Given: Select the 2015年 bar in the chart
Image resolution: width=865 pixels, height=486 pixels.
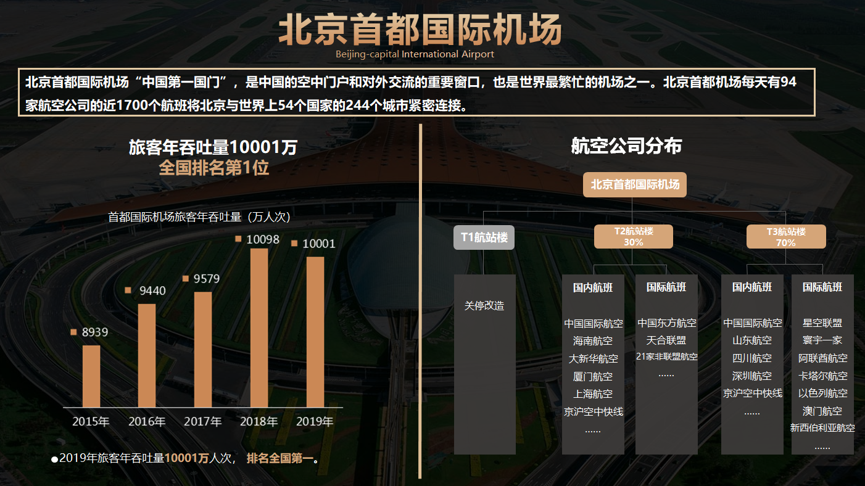Looking at the screenshot, I should point(91,376).
